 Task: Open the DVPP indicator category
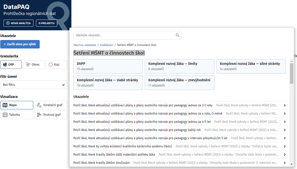coord(108,66)
